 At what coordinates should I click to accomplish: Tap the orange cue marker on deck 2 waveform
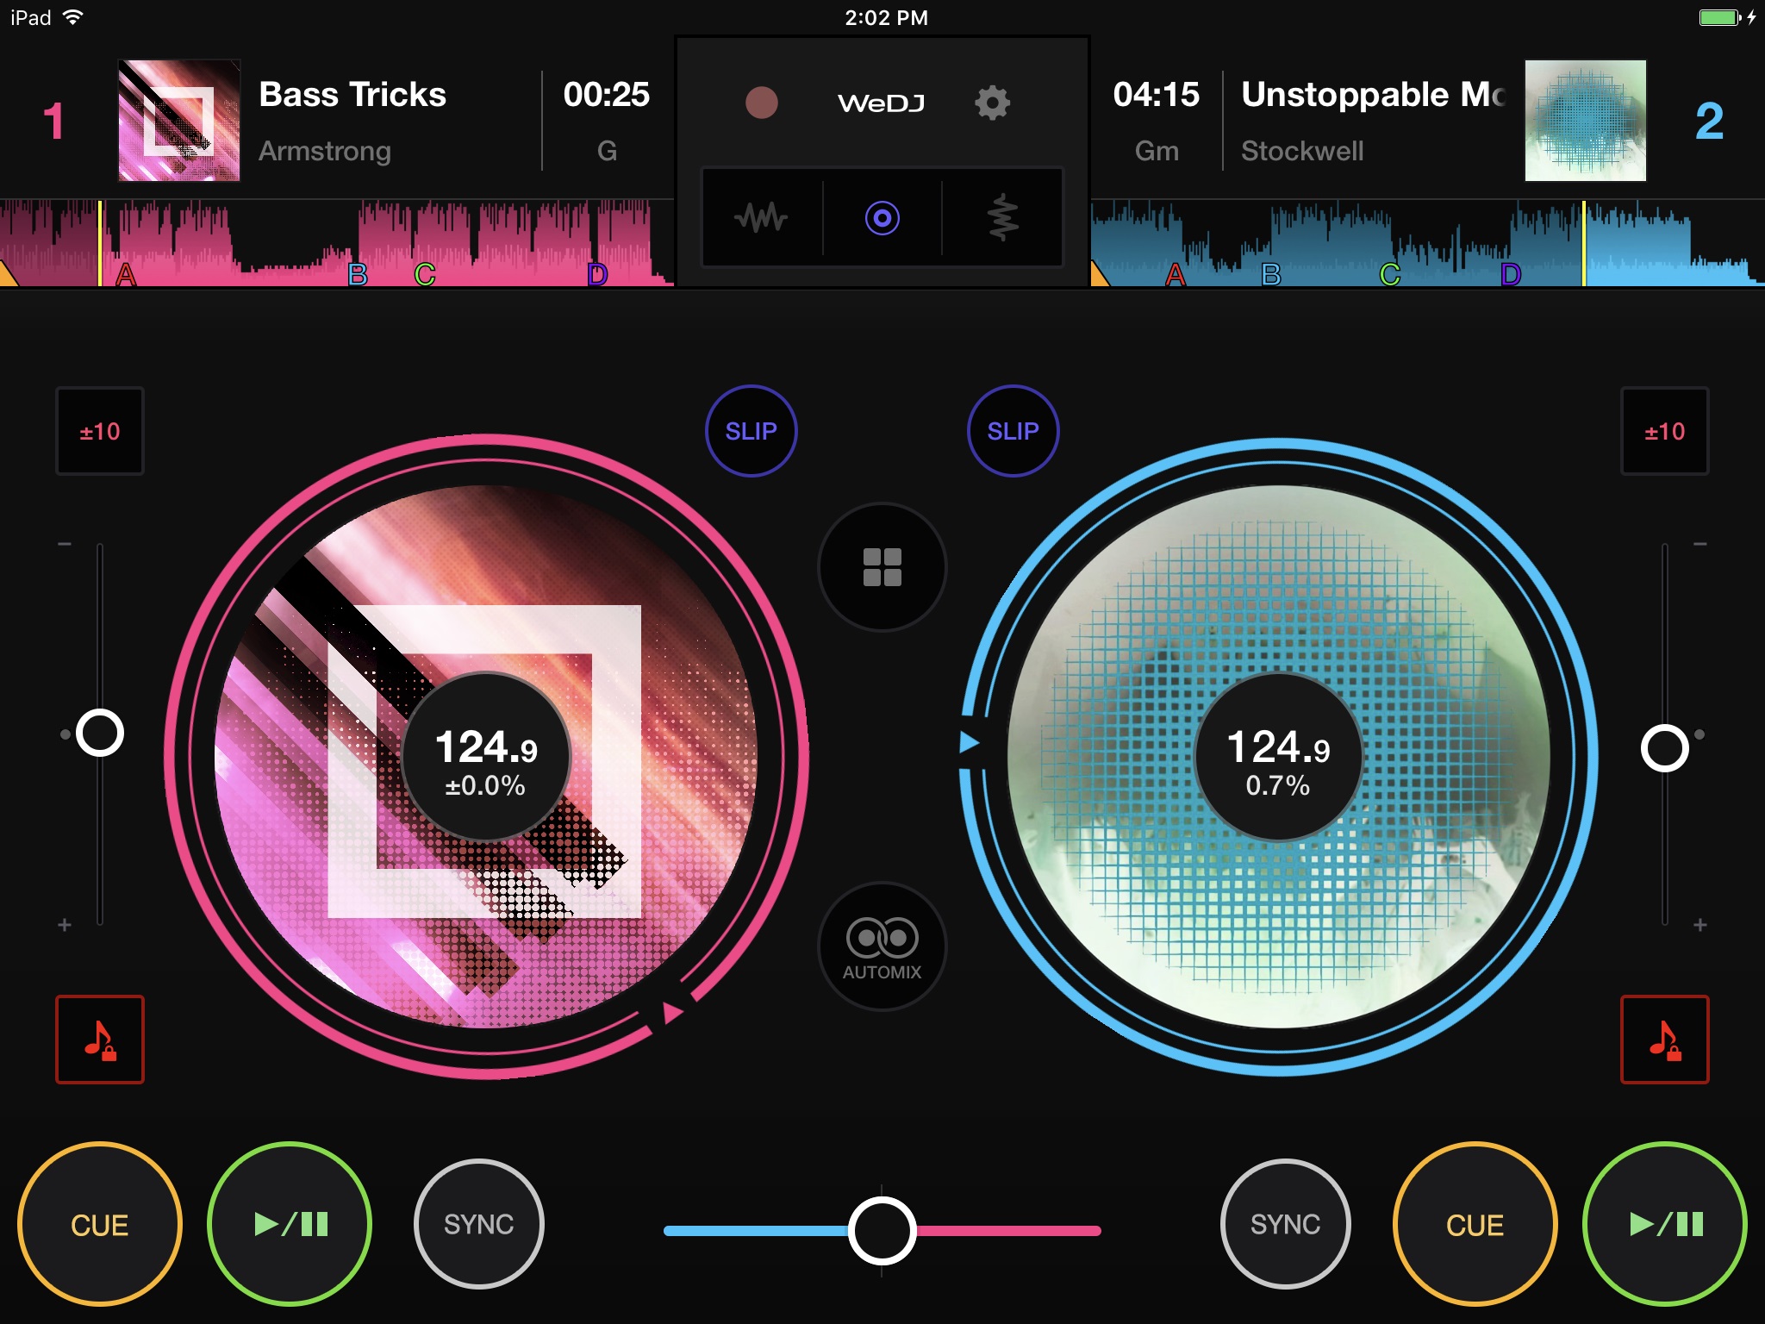(x=1100, y=274)
